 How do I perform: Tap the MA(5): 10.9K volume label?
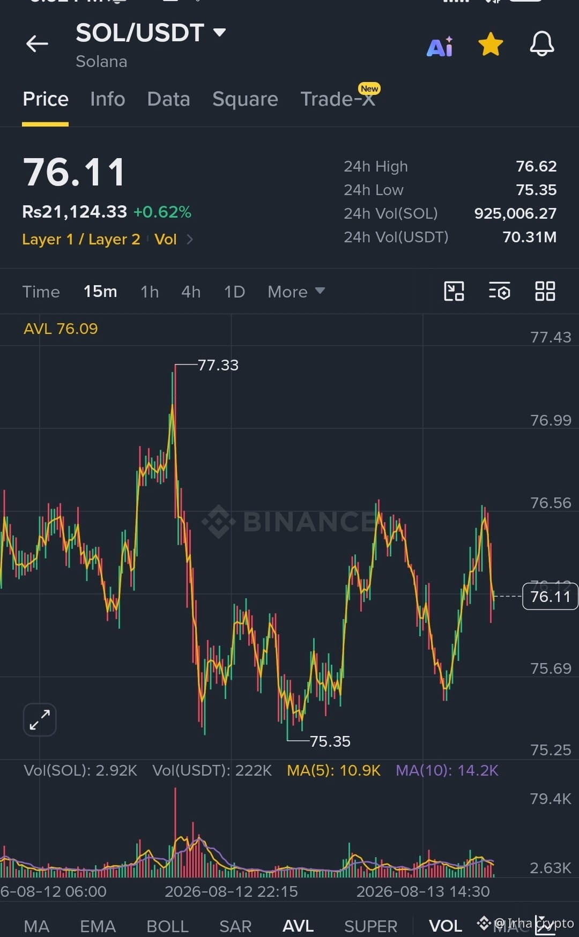pos(333,770)
